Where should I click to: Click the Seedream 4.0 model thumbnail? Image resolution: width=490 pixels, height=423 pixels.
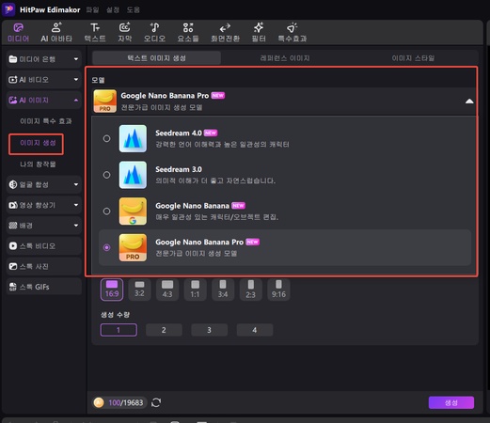pyautogui.click(x=133, y=138)
